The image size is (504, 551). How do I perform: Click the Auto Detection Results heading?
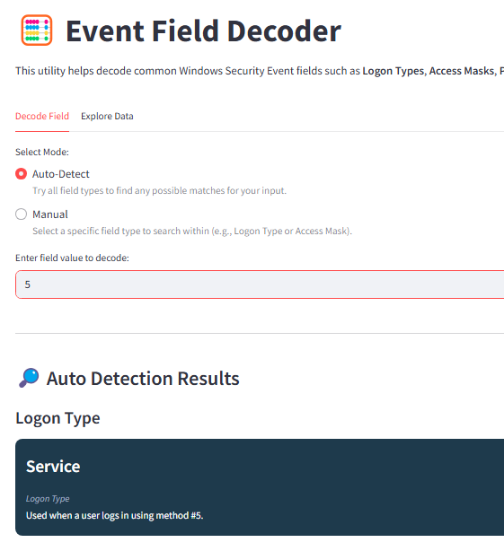[x=143, y=379]
